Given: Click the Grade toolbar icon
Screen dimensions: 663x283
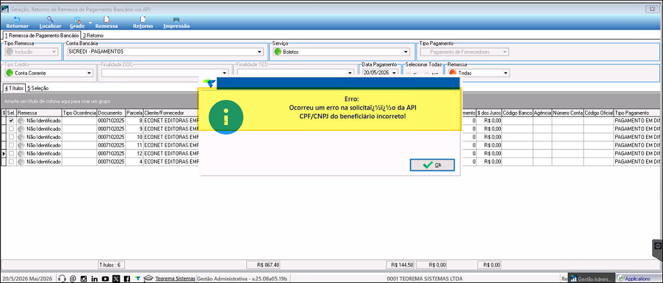Looking at the screenshot, I should (x=77, y=23).
